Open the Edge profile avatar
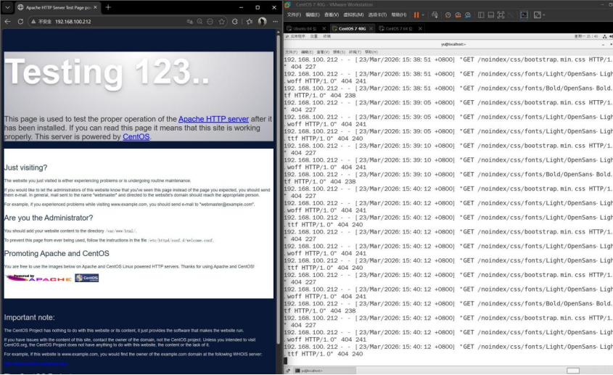This screenshot has height=375, width=613. pos(263,22)
